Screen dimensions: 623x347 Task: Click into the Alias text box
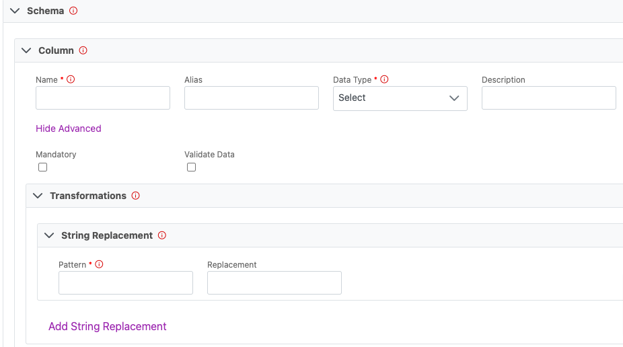251,98
